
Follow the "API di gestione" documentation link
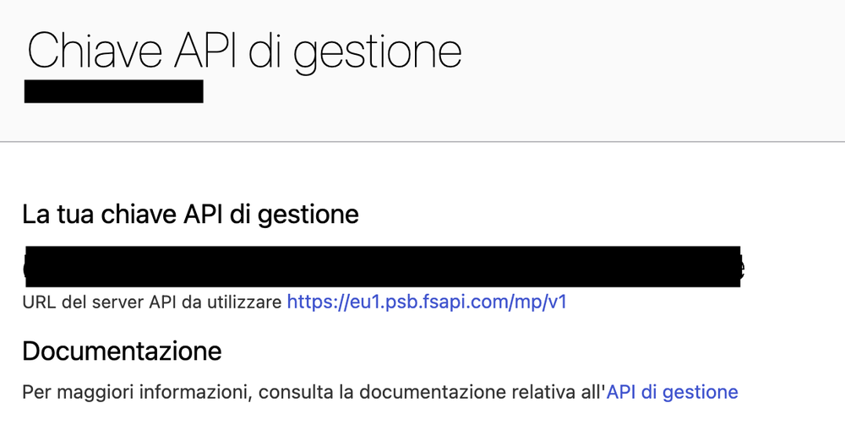pos(673,392)
